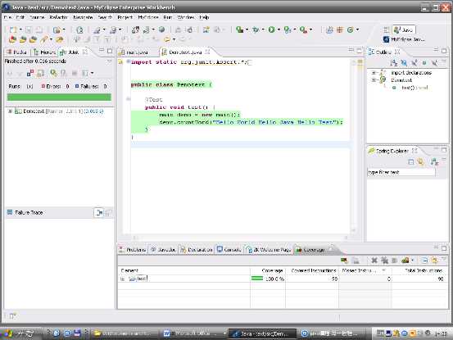Open the JUnit test history dropdown arrow
453x340 pixels.
93,73
